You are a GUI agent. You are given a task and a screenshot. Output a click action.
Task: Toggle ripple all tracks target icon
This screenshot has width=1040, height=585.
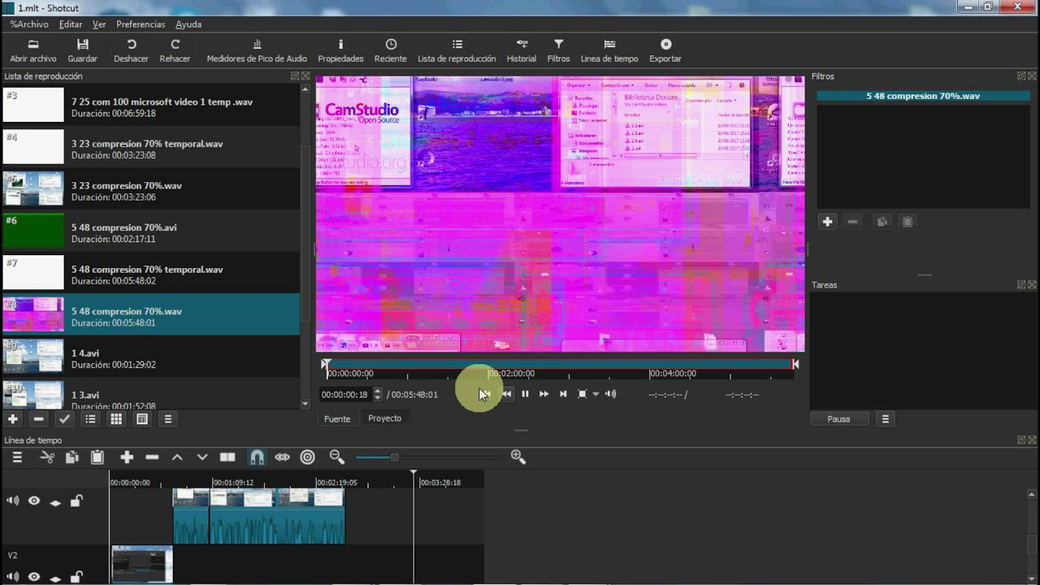coord(307,457)
